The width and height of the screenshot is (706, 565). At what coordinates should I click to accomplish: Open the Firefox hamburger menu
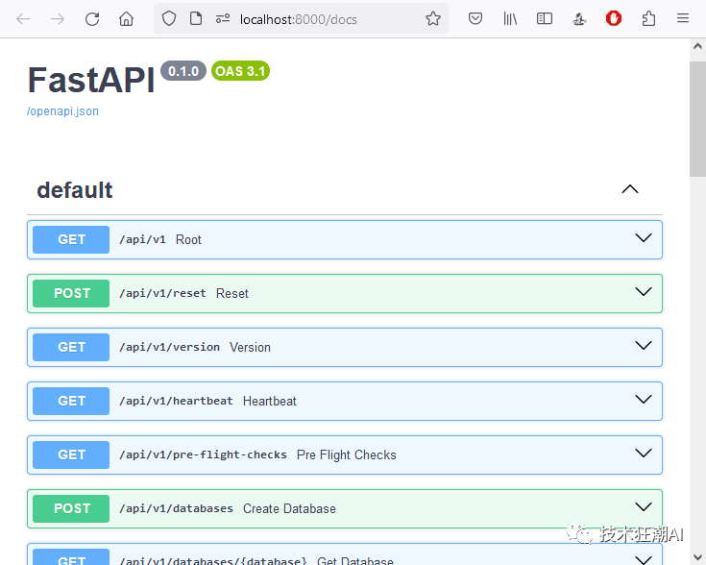(x=683, y=18)
